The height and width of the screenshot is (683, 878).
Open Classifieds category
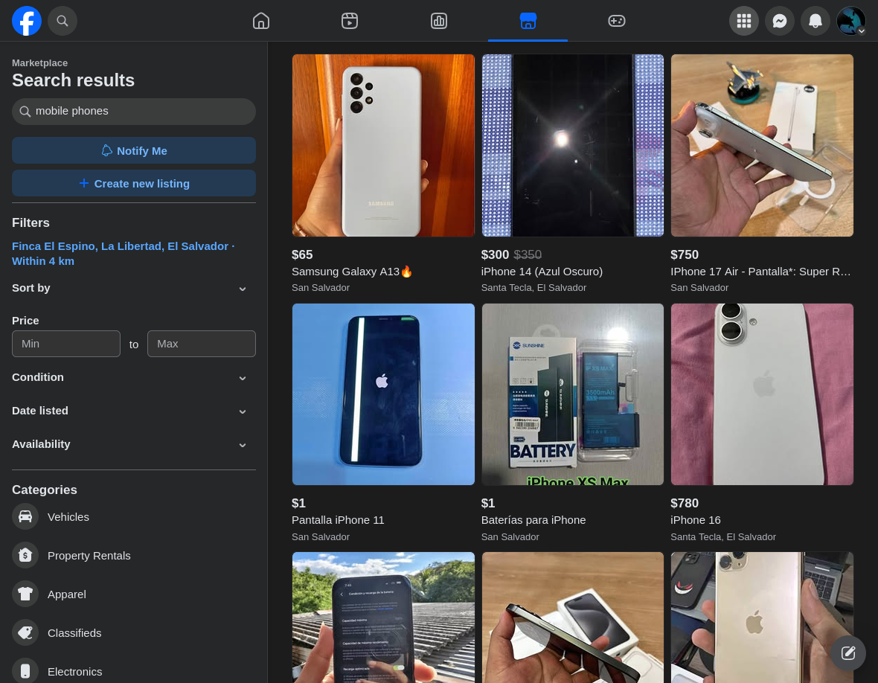pos(134,632)
